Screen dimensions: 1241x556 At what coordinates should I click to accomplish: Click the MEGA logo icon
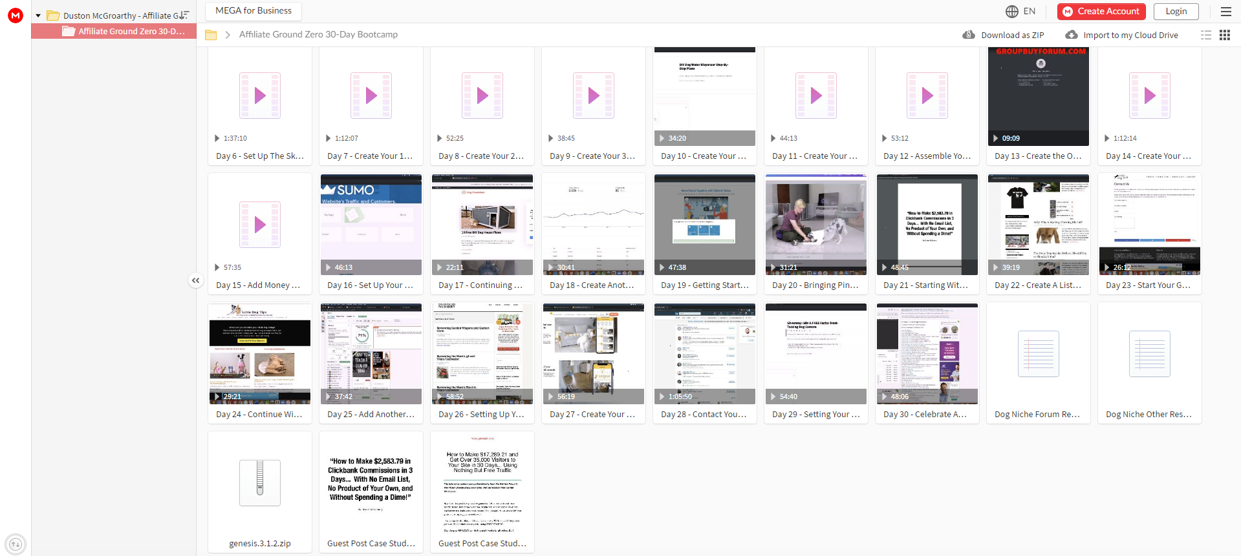point(16,15)
